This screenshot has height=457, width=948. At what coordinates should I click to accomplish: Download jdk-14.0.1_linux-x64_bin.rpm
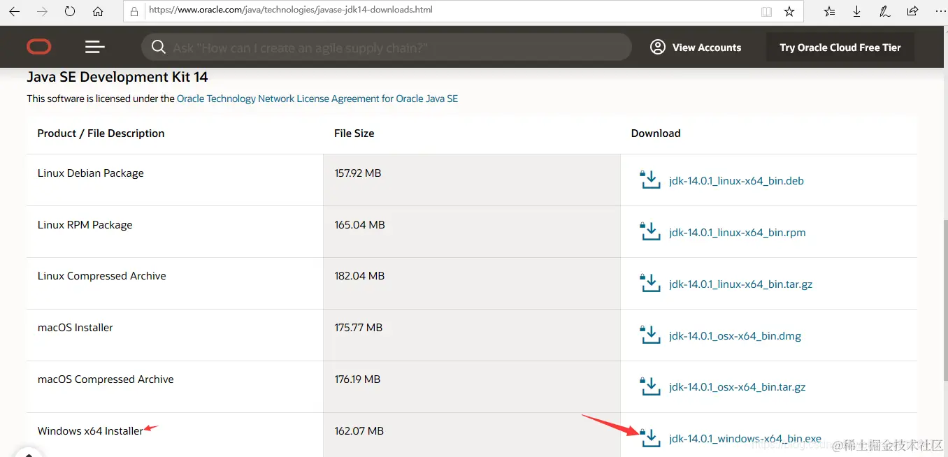pos(738,233)
